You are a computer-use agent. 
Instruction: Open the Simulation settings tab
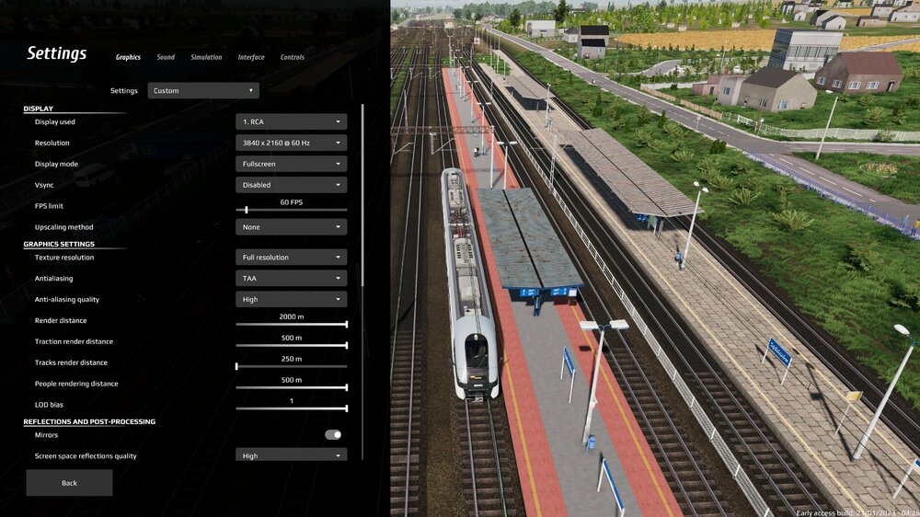click(x=206, y=57)
